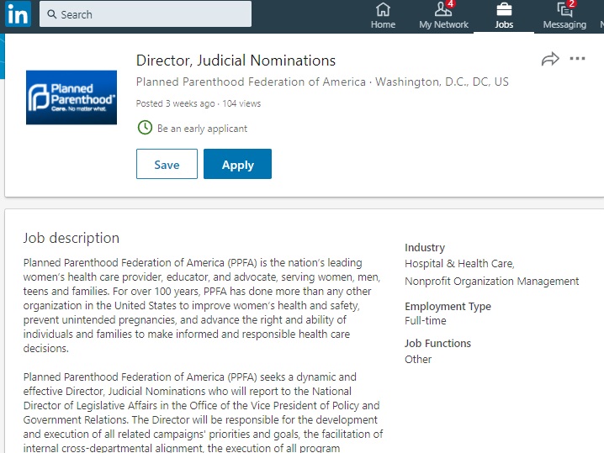The width and height of the screenshot is (604, 453).
Task: Open the My Network tab
Action: click(443, 15)
